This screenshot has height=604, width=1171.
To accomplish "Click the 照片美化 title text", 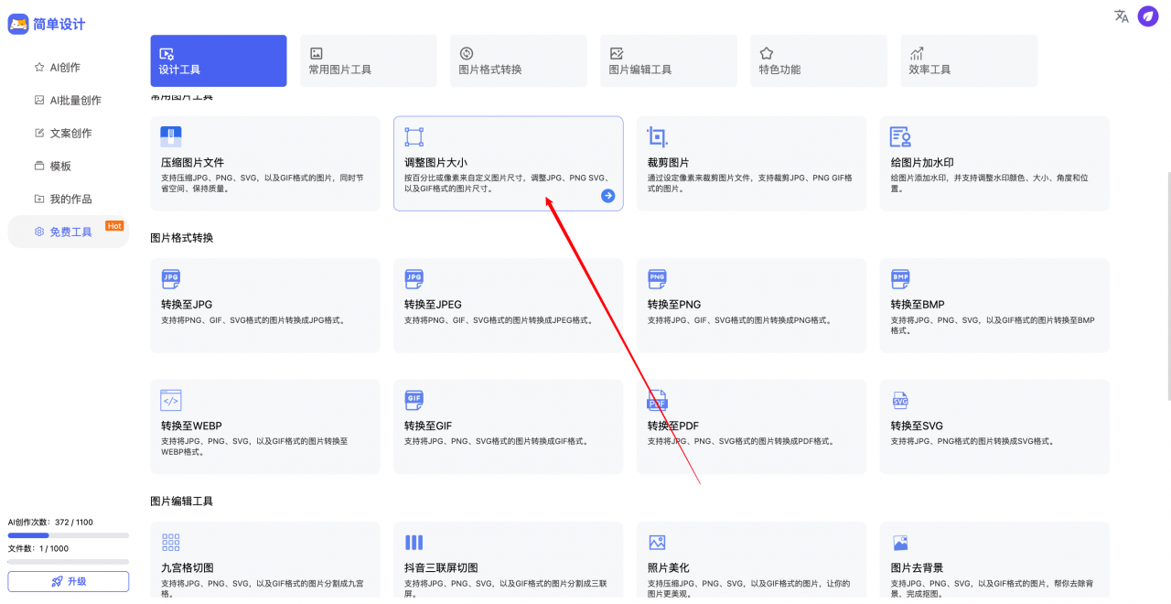I will click(x=669, y=567).
